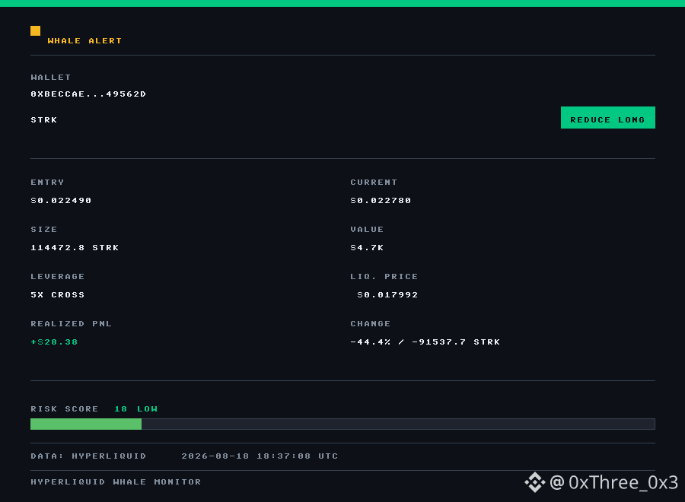Click the ENTRY field label
Screen dimensions: 685x502
pos(47,182)
